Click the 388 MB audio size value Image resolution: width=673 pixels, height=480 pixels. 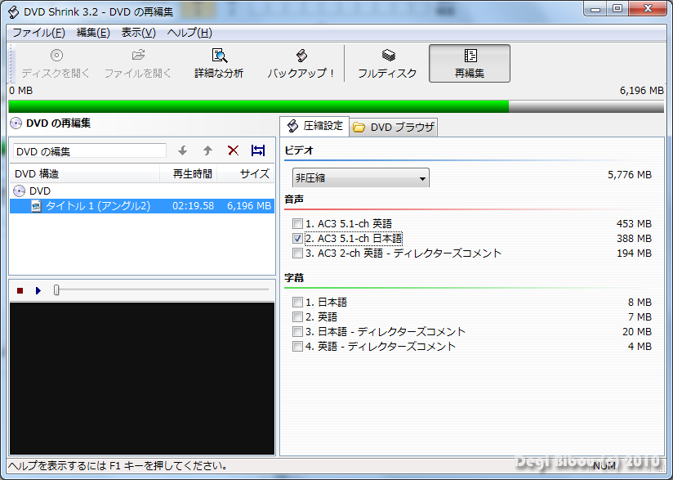tap(634, 239)
